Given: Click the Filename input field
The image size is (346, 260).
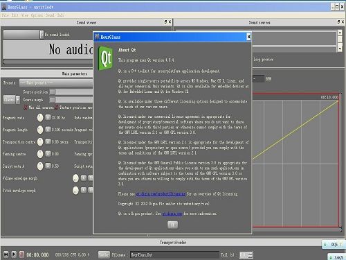Looking at the screenshot, I should (x=174, y=254).
